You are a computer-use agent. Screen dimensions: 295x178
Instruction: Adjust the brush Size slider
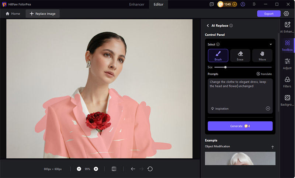pyautogui.click(x=225, y=67)
